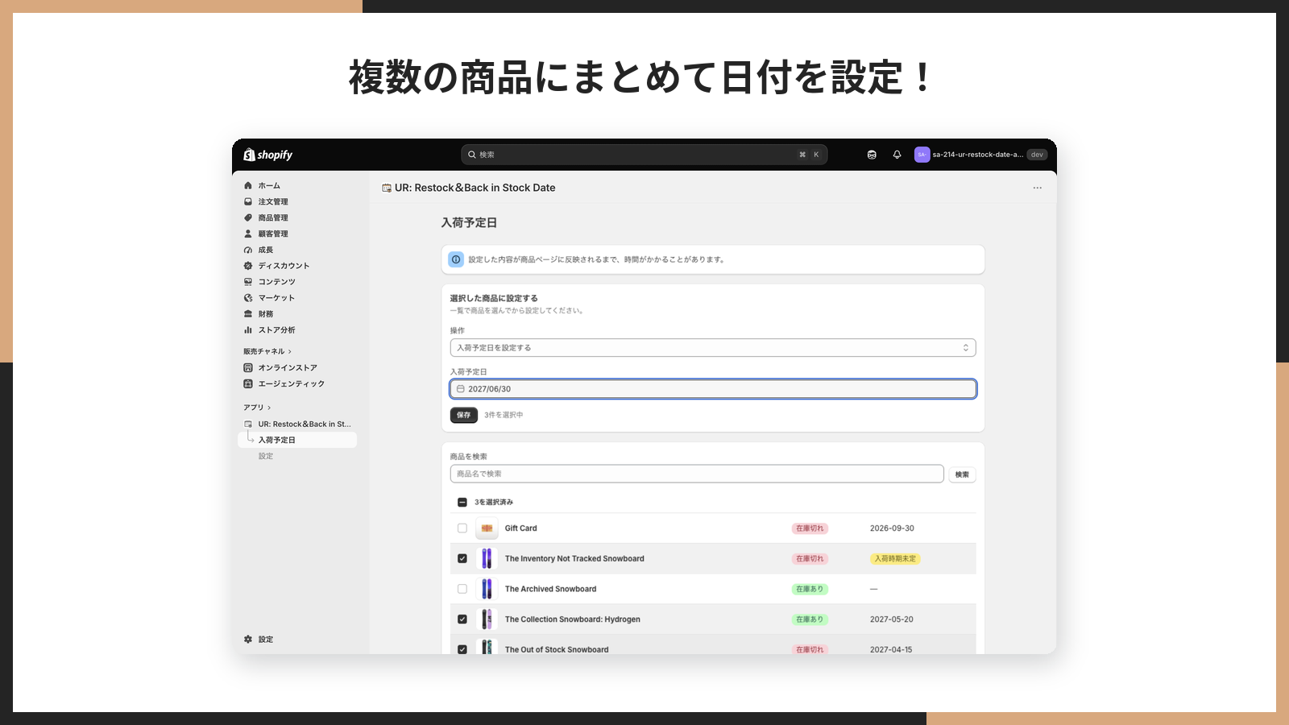The image size is (1289, 725).
Task: Select 入荷予定日 sub-item in the sidebar
Action: click(x=297, y=440)
